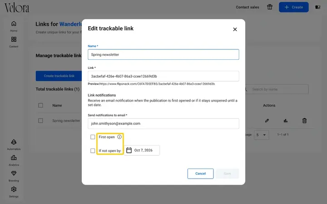Open the Settings gear in sidebar
327x204 pixels.
coord(14,189)
